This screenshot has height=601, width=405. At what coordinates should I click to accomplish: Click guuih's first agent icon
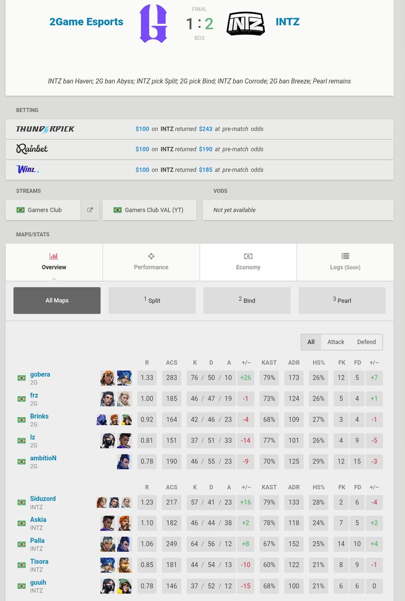(108, 586)
